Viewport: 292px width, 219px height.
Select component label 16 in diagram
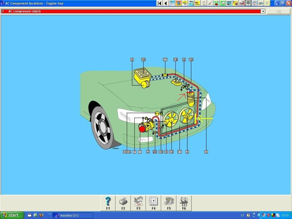coord(143,60)
